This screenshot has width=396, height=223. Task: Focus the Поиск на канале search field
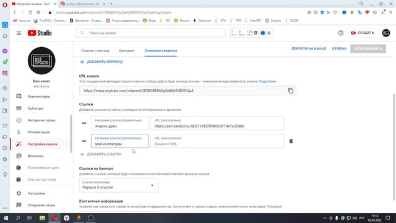click(x=150, y=33)
